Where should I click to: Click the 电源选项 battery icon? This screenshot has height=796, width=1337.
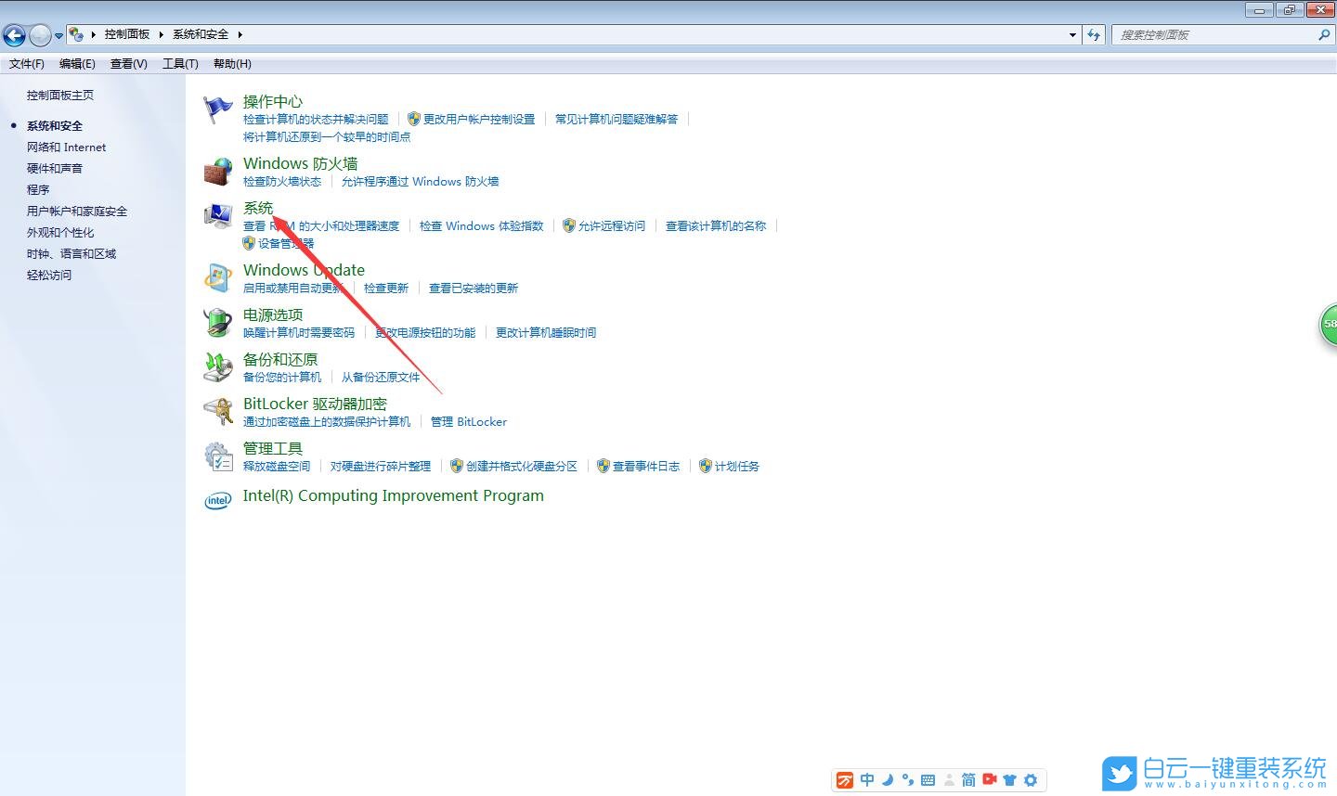217,322
